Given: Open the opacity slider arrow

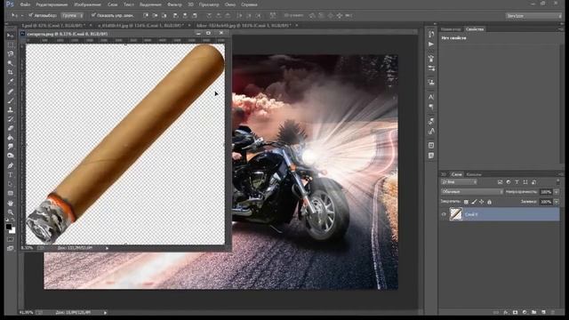Looking at the screenshot, I should (x=557, y=192).
